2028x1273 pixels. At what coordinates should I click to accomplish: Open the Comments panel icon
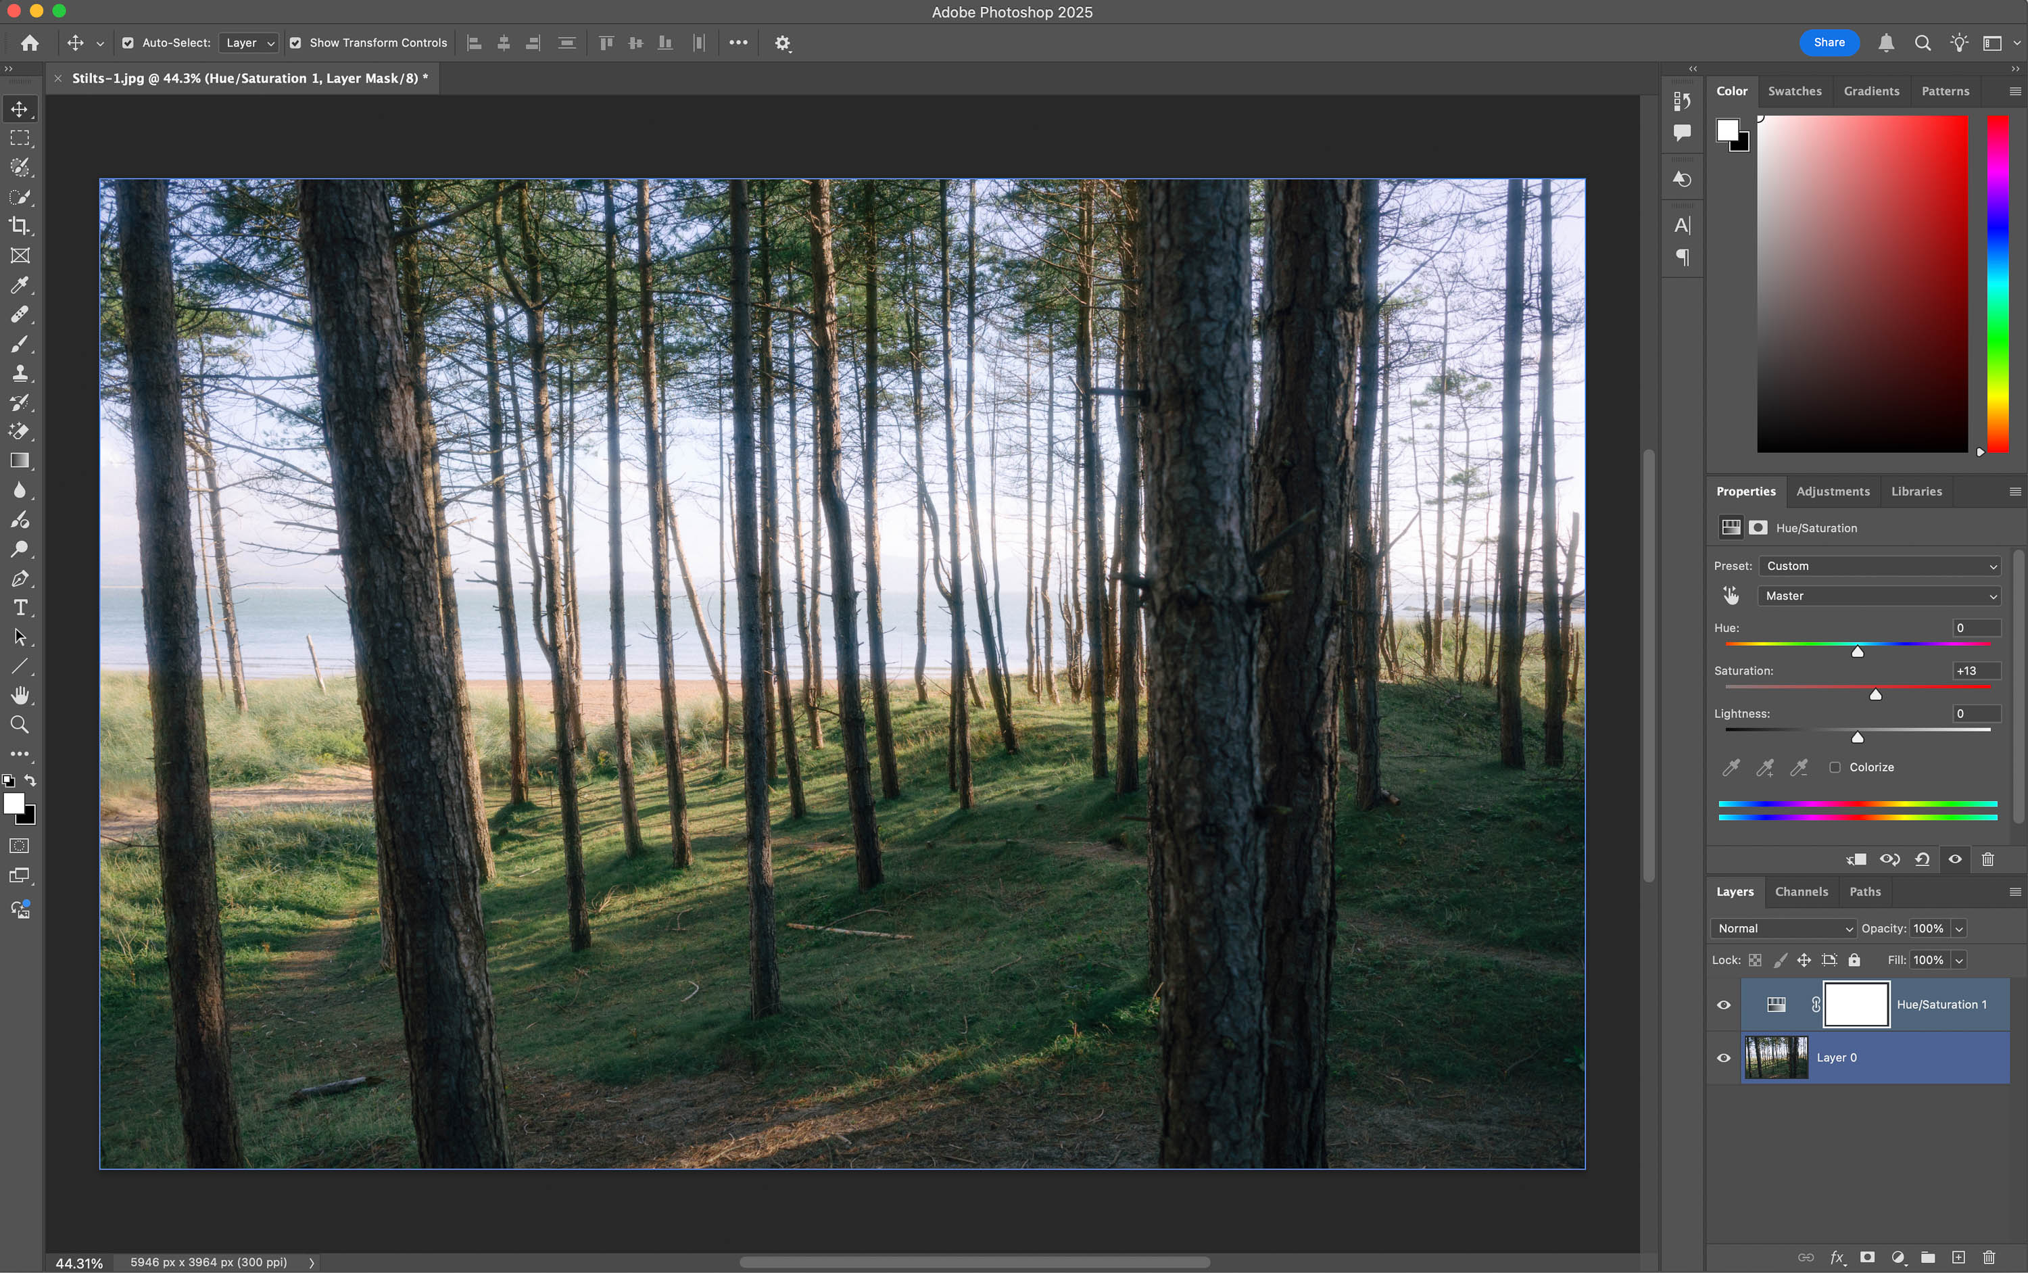click(x=1682, y=133)
